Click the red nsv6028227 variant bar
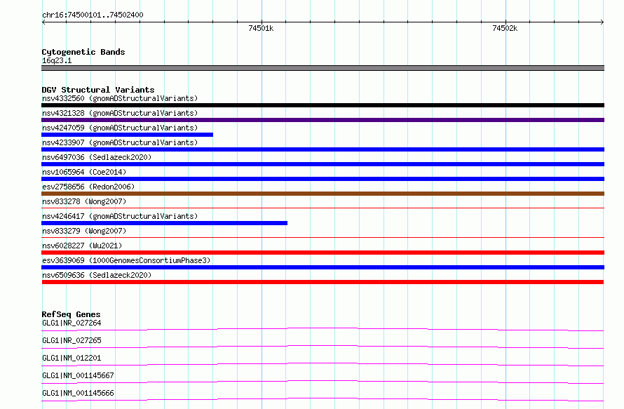The height and width of the screenshot is (409, 624). tap(323, 253)
